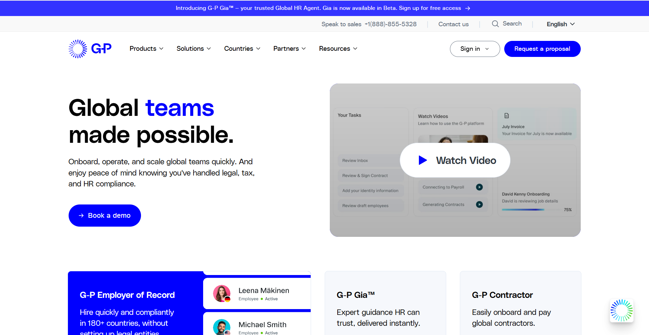The height and width of the screenshot is (335, 649).
Task: Click the search magnifier icon
Action: pyautogui.click(x=495, y=24)
